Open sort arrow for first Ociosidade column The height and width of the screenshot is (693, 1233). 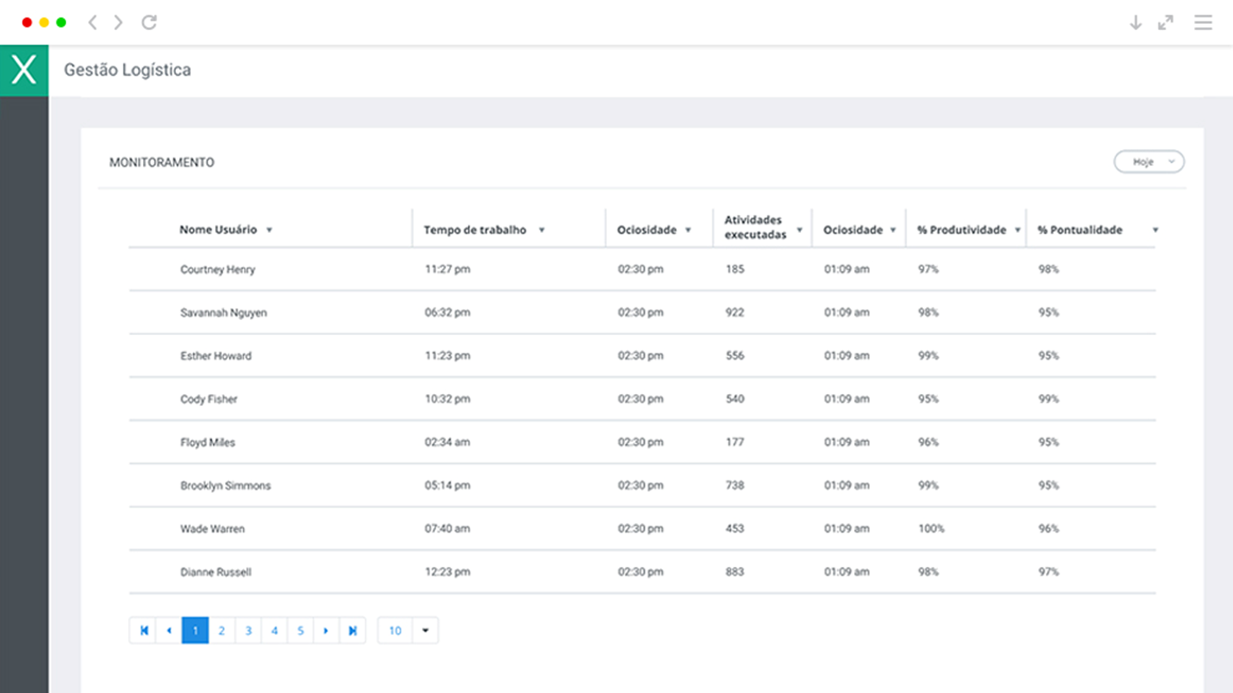coord(688,230)
